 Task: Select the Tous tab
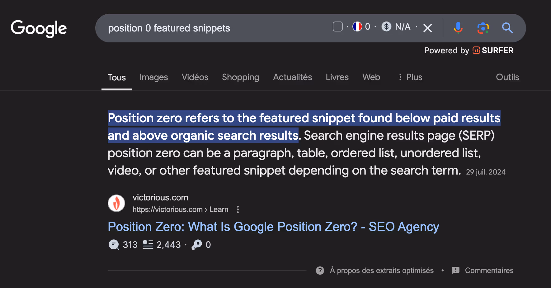(x=117, y=77)
